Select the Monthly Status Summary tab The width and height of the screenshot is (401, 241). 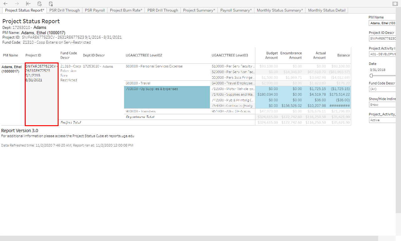(280, 10)
